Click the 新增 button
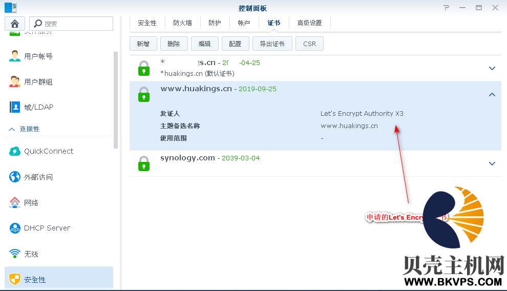507x291 pixels. (143, 44)
